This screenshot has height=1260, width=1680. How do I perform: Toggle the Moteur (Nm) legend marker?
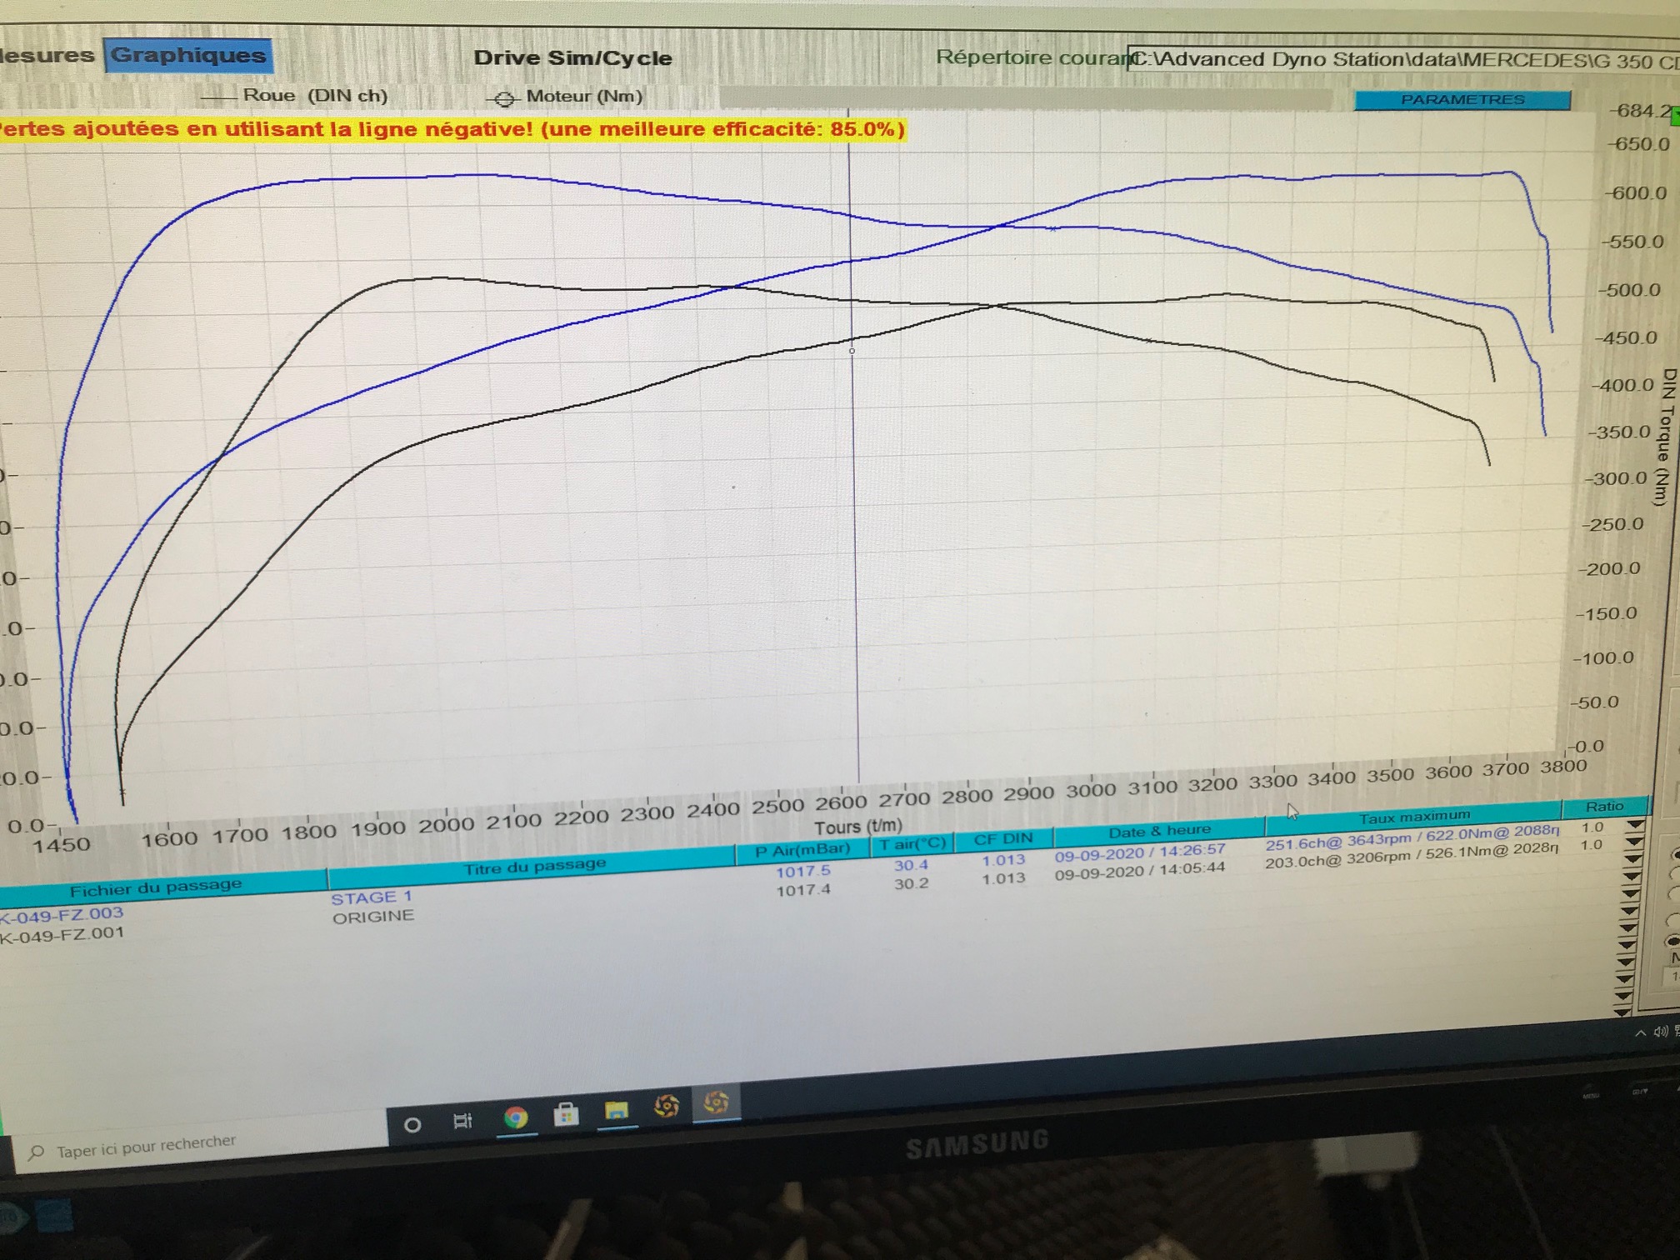pos(504,99)
